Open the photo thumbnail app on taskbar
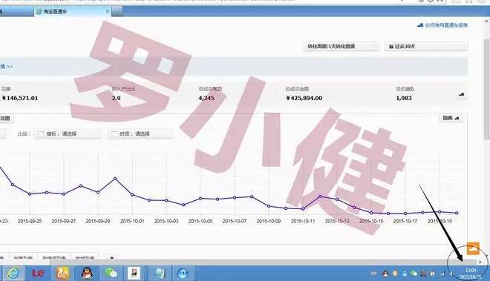This screenshot has width=490, height=281. pyautogui.click(x=134, y=274)
